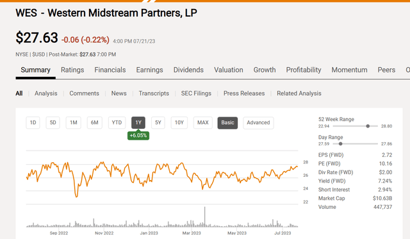
Task: Select the YTD chart range
Action: [117, 122]
